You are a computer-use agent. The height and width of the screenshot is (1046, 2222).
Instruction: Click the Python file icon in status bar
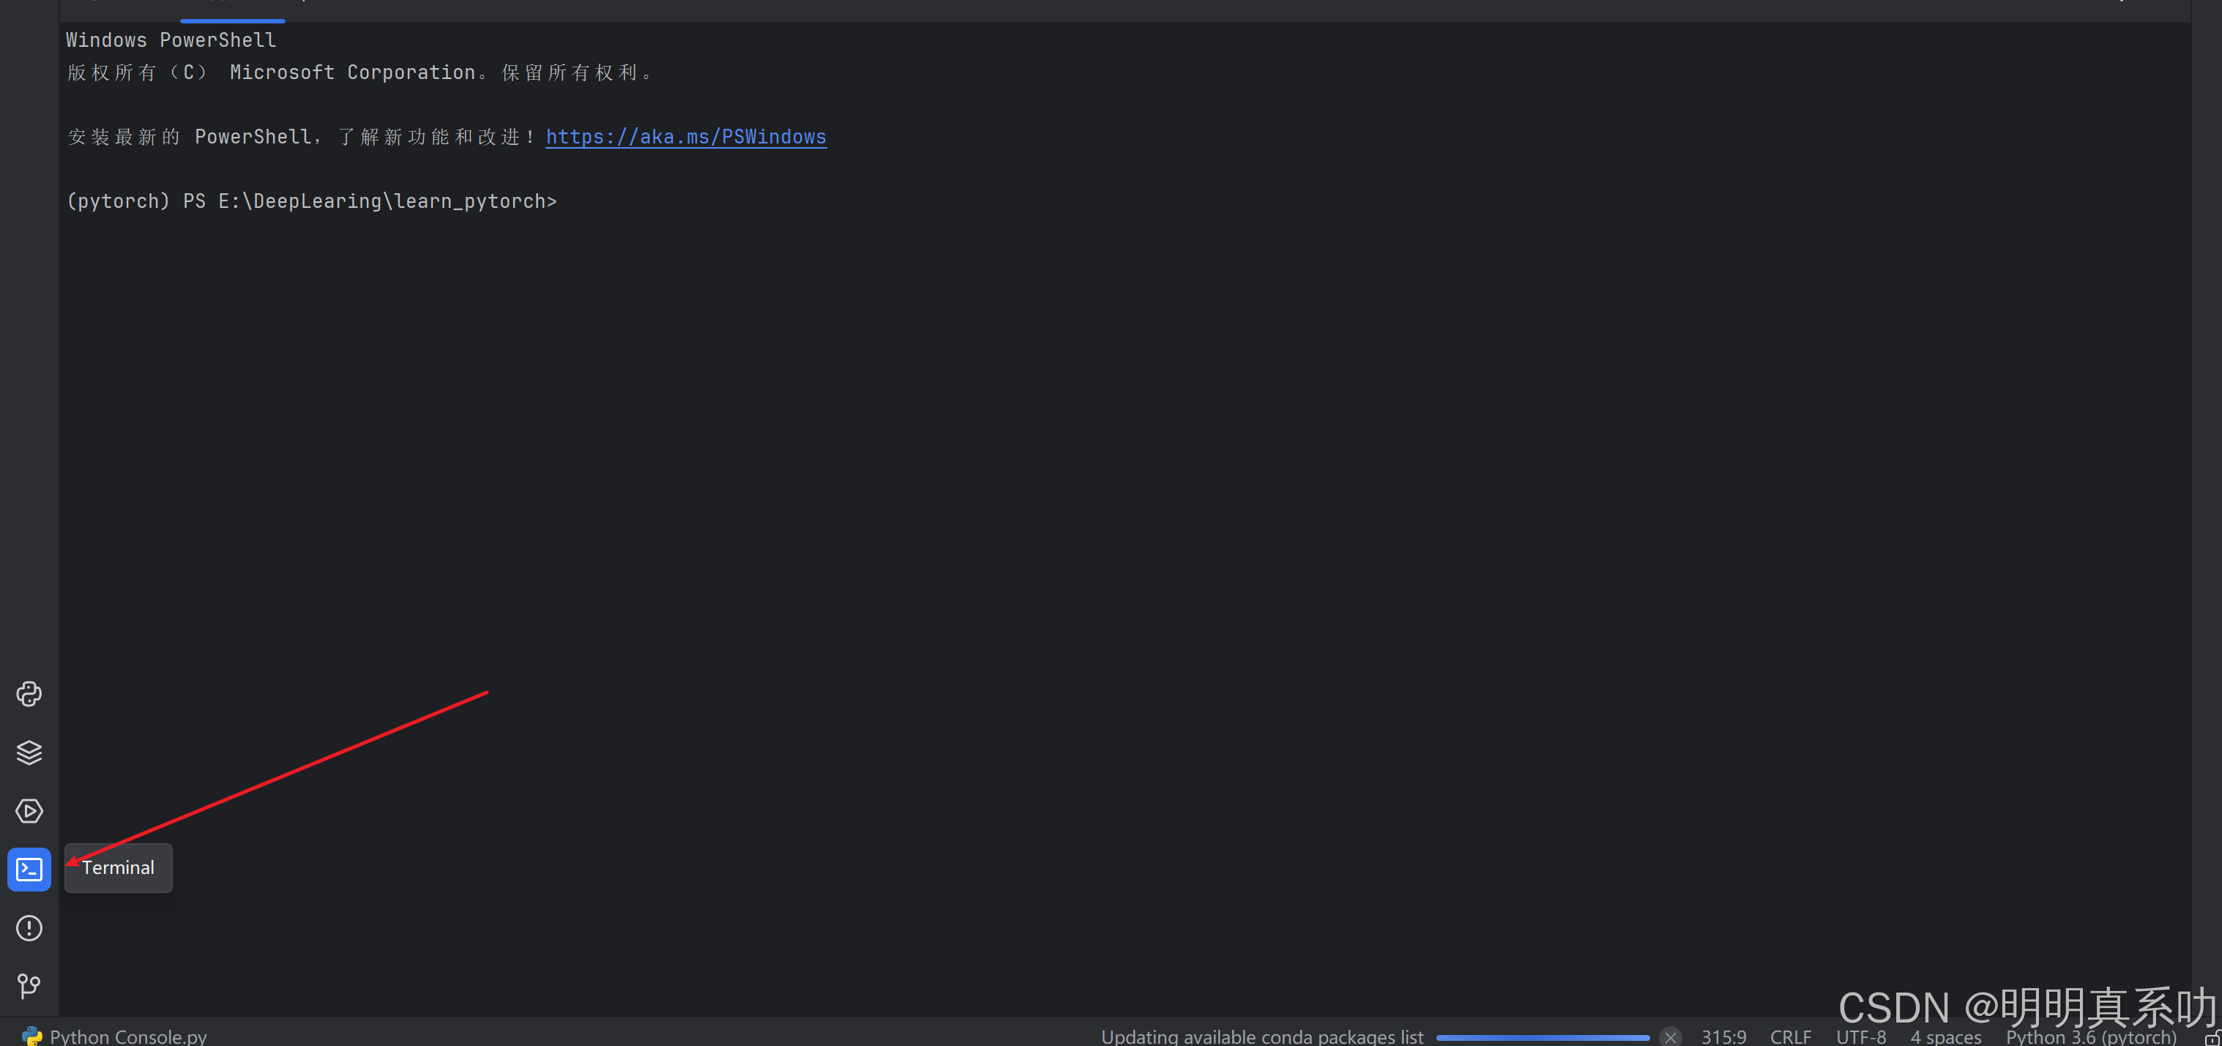[x=32, y=1036]
